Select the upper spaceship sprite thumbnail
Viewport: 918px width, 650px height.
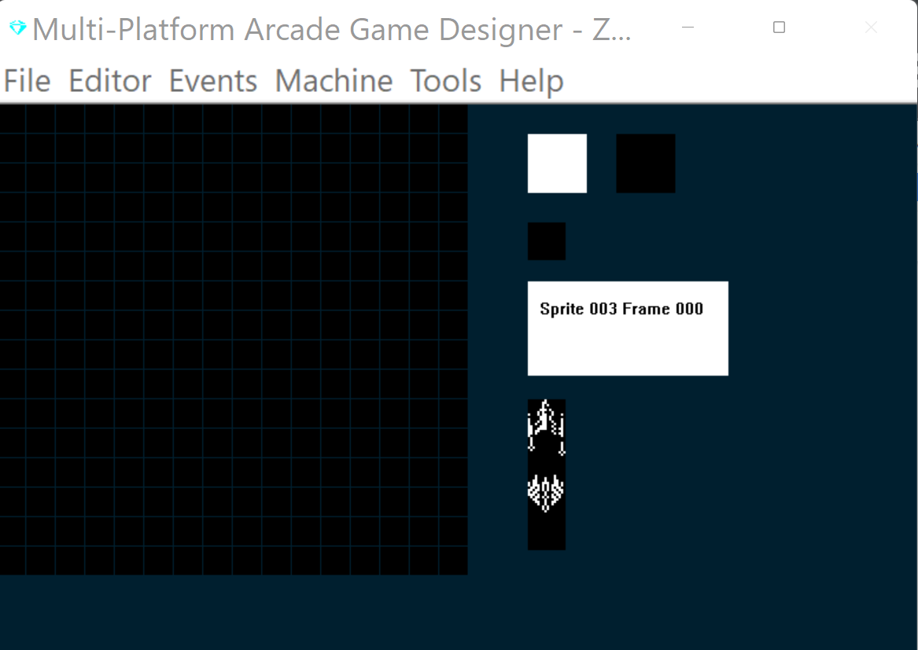click(x=547, y=428)
